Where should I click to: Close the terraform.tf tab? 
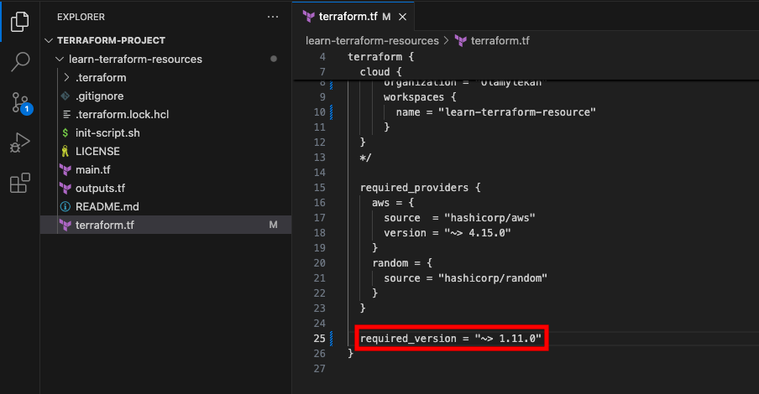(x=402, y=17)
